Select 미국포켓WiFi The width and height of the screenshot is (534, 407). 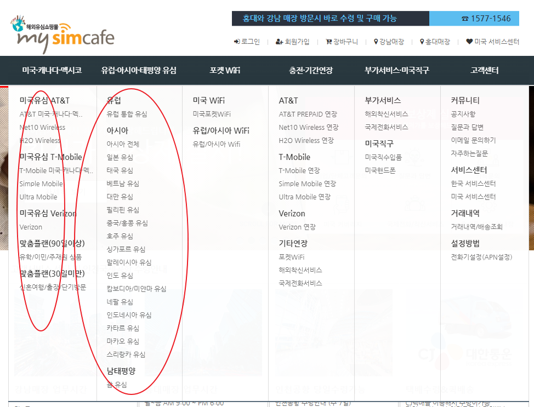pyautogui.click(x=212, y=114)
